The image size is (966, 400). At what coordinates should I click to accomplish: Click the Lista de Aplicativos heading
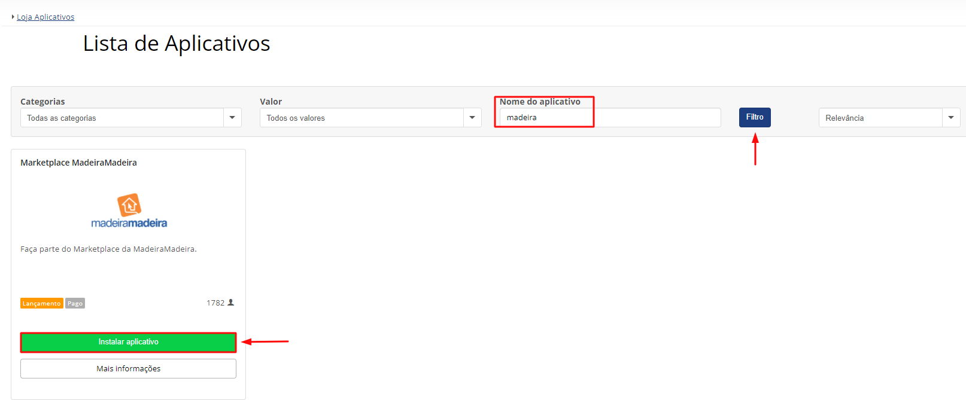coord(177,44)
